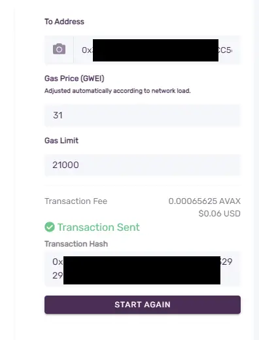The height and width of the screenshot is (340, 259).
Task: Select the Gas Limit field showing 21000
Action: coord(143,165)
